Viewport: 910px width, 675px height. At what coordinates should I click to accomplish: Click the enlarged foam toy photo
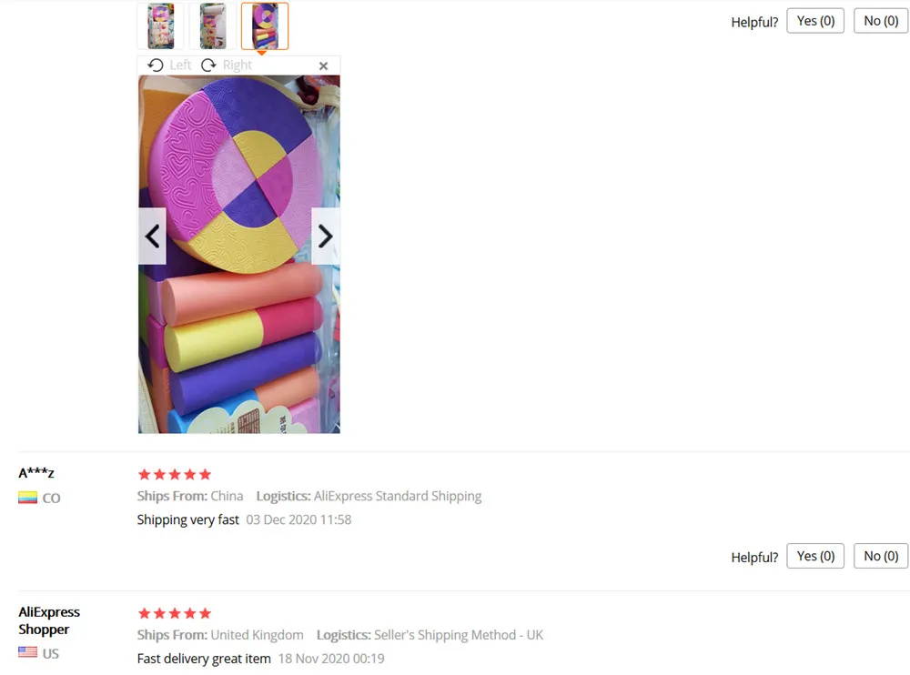pyautogui.click(x=239, y=254)
